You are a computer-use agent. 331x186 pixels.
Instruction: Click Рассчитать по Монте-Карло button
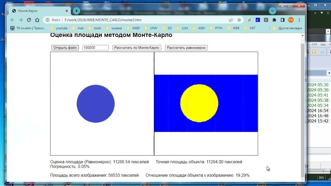[x=137, y=48]
